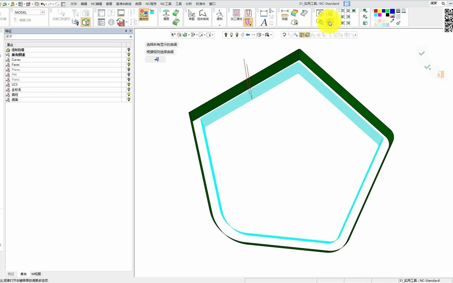Screen dimensions: 453x283
Task: Click the 集合树 toolbar icon
Action: pyautogui.click(x=144, y=15)
